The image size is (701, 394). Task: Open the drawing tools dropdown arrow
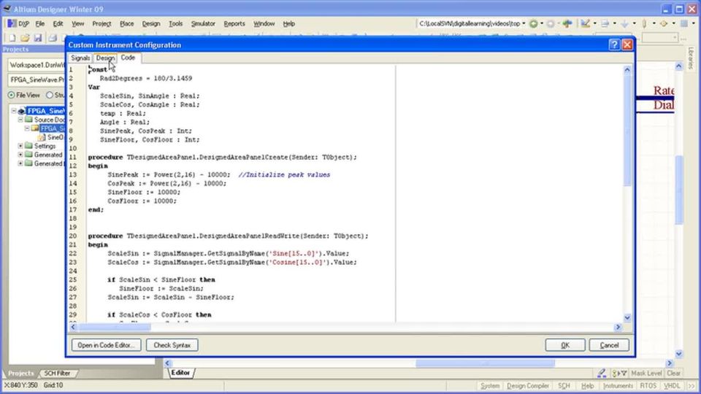click(x=594, y=23)
